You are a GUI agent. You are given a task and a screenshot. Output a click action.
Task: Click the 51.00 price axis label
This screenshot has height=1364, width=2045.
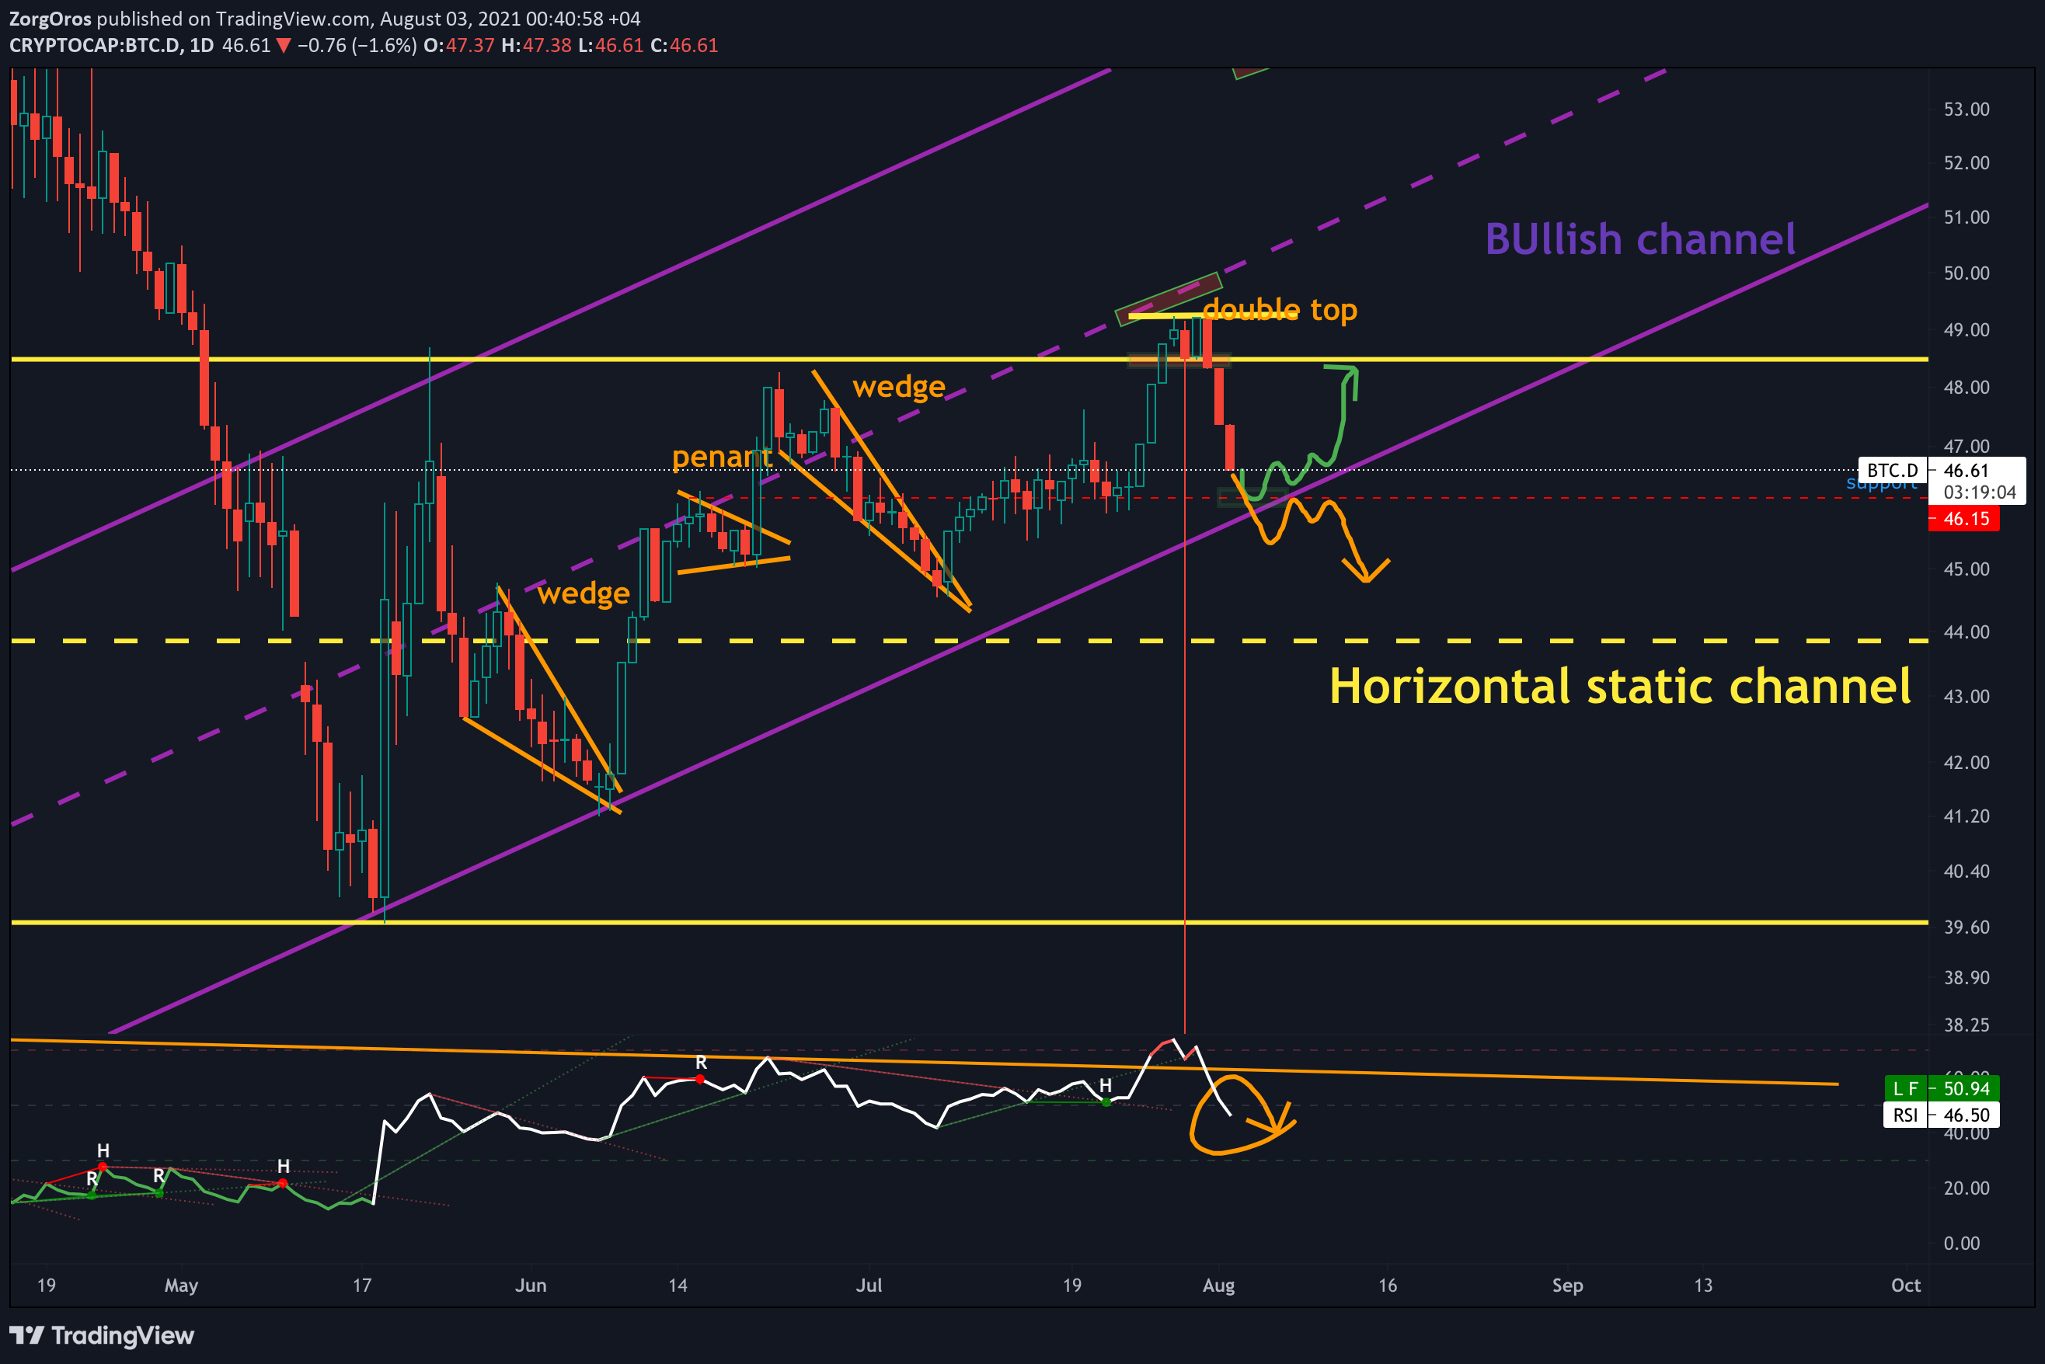(x=1967, y=217)
